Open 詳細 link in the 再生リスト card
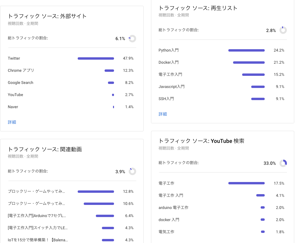The width and height of the screenshot is (300, 243). coord(163,114)
